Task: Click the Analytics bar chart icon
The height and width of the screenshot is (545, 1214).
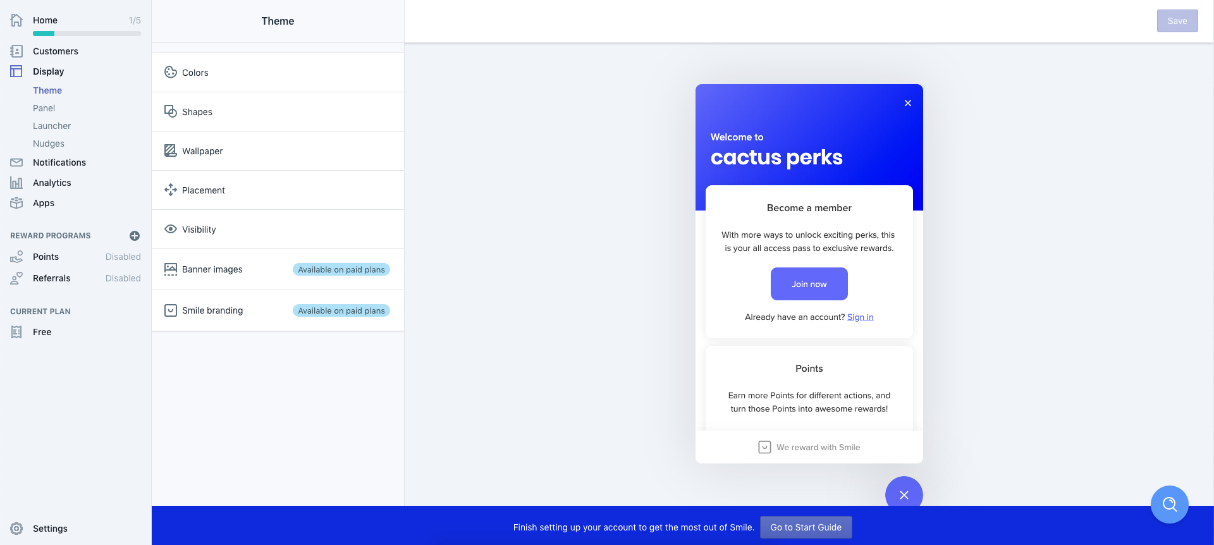Action: (x=16, y=183)
